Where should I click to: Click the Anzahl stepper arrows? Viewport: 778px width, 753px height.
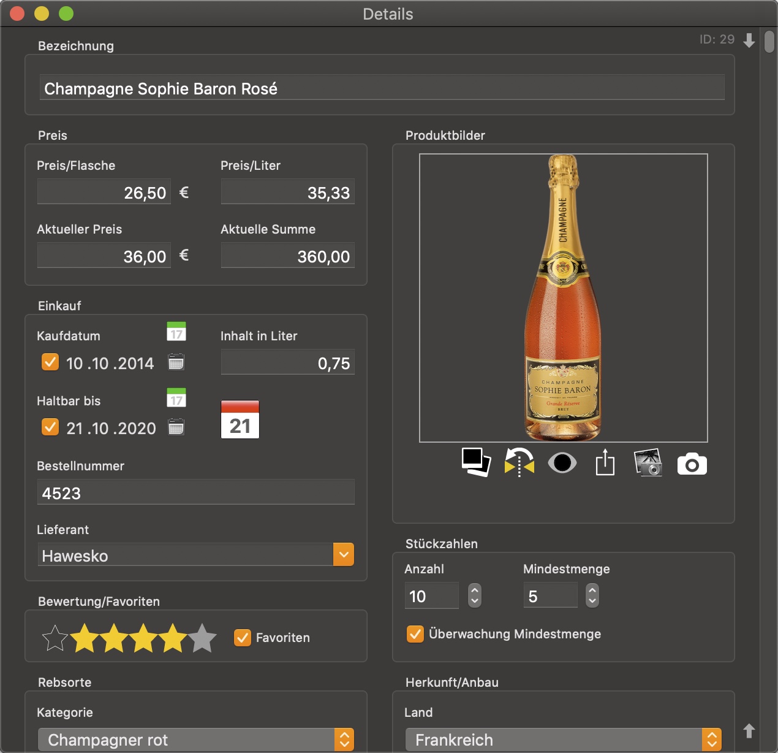point(475,595)
